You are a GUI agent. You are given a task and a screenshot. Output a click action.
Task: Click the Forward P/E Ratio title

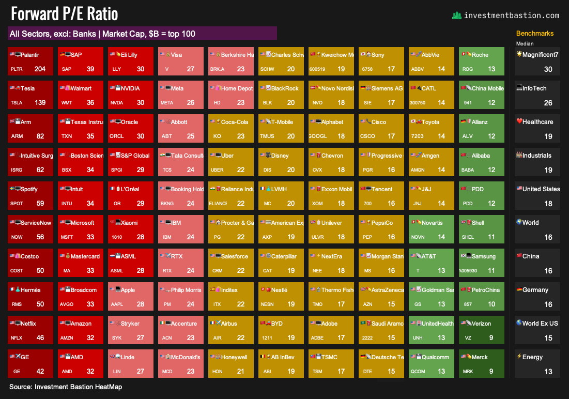pyautogui.click(x=64, y=14)
